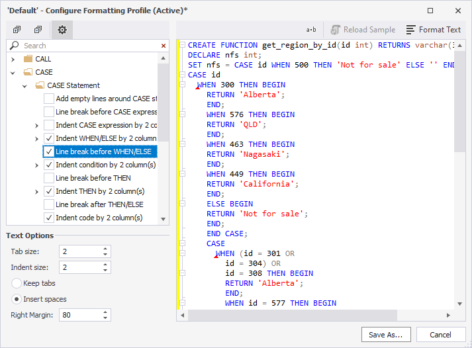
Task: Collapse the CASE Statement node
Action: pos(24,86)
